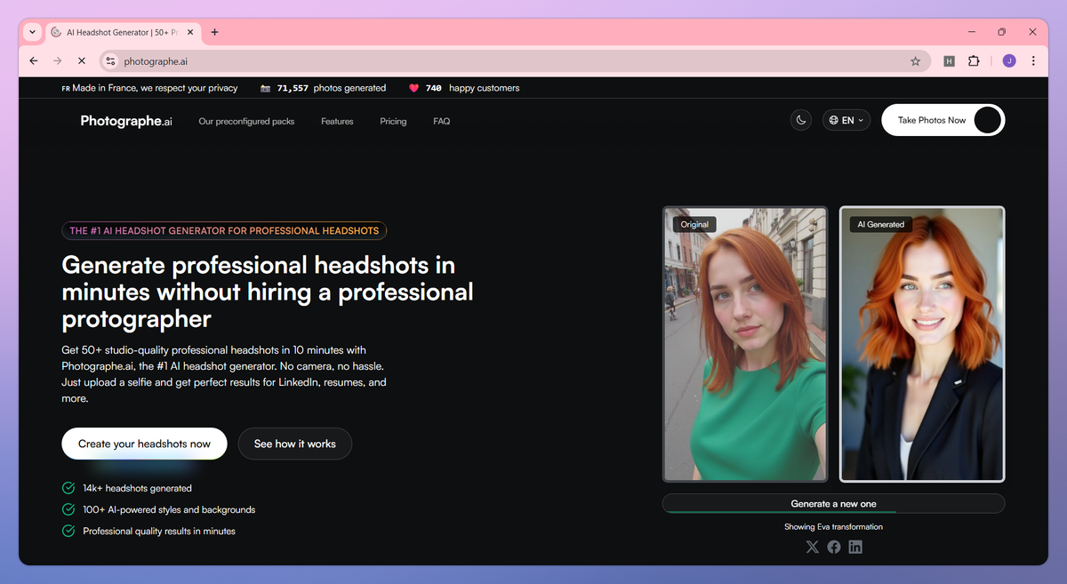Click the Facebook share icon
The width and height of the screenshot is (1067, 584).
(x=834, y=547)
